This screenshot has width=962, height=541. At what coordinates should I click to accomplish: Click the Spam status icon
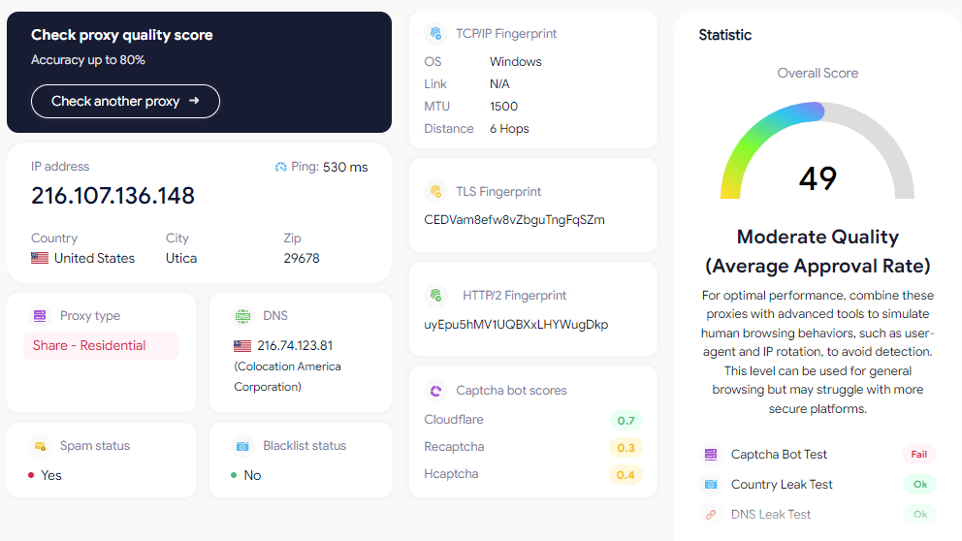click(x=40, y=446)
